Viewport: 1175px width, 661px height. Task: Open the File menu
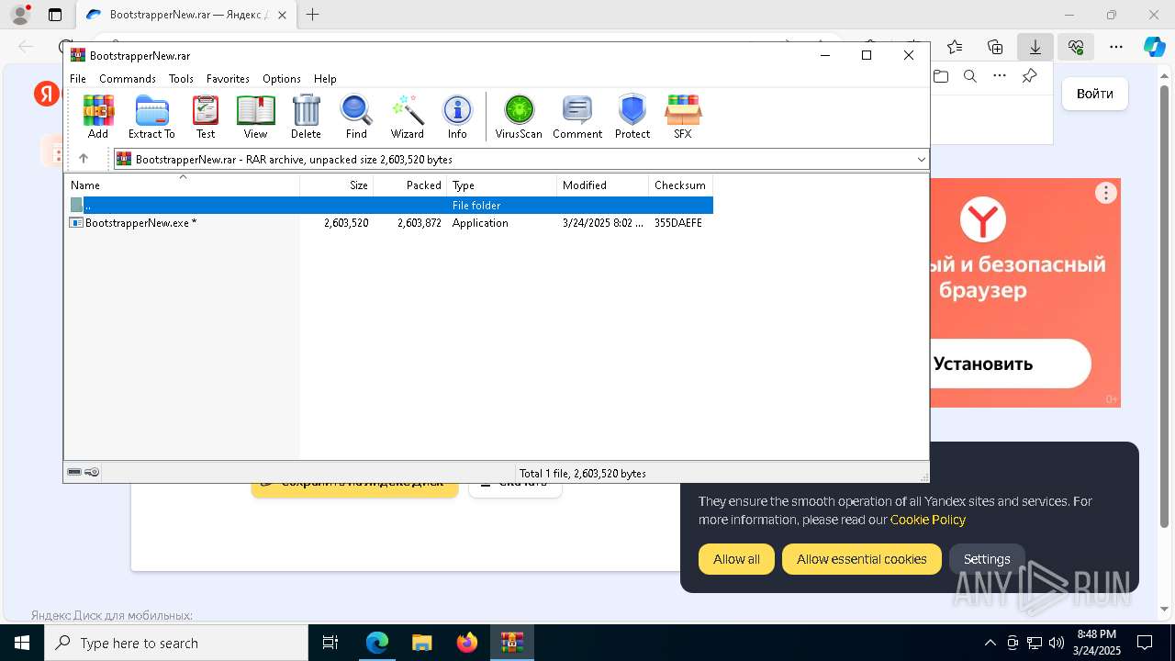click(78, 79)
